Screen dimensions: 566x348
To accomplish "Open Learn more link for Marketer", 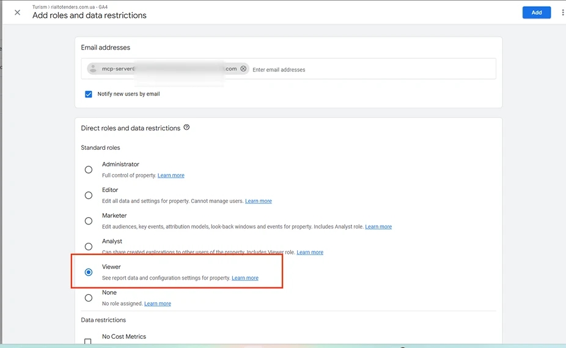I will (x=378, y=226).
